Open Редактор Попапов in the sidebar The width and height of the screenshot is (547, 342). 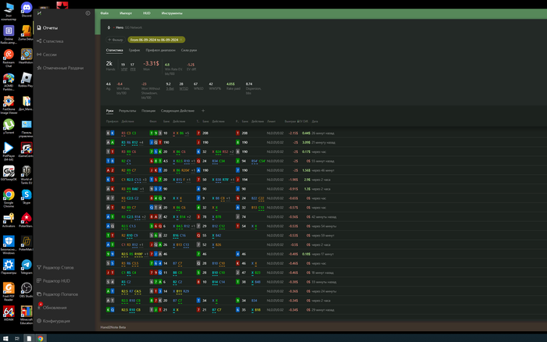(x=60, y=294)
